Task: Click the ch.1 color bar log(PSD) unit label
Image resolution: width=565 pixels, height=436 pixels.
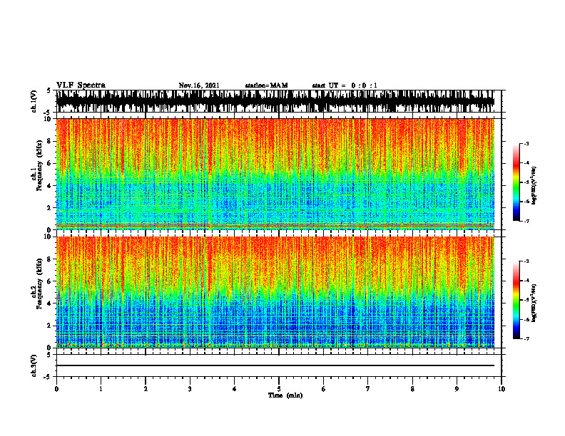Action: pos(534,185)
